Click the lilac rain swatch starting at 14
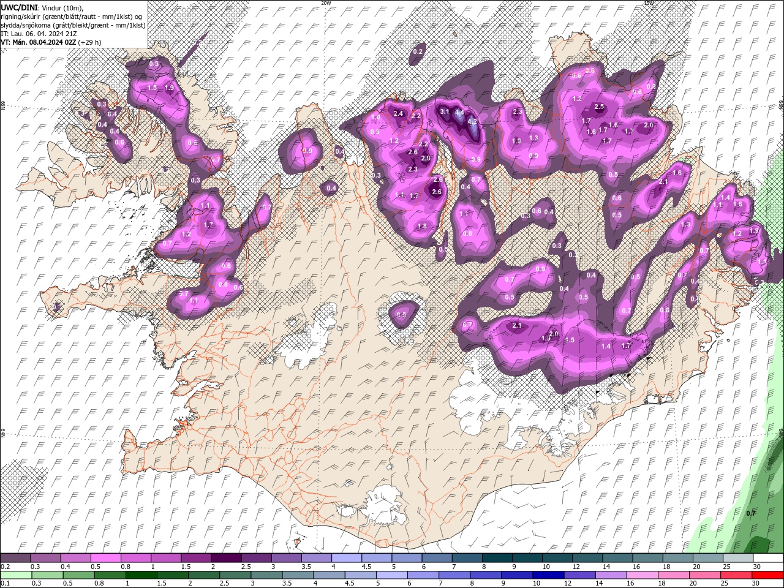This screenshot has width=784, height=588. tap(611, 575)
